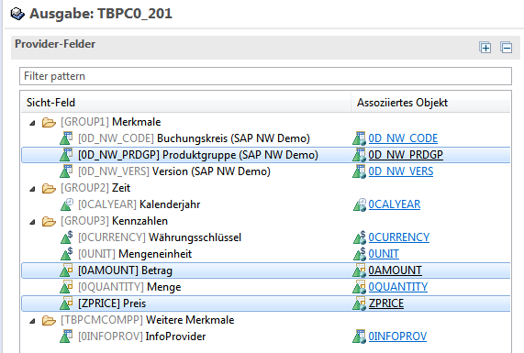Open the 0INFOPROV associated object link
This screenshot has width=524, height=353.
pyautogui.click(x=397, y=336)
